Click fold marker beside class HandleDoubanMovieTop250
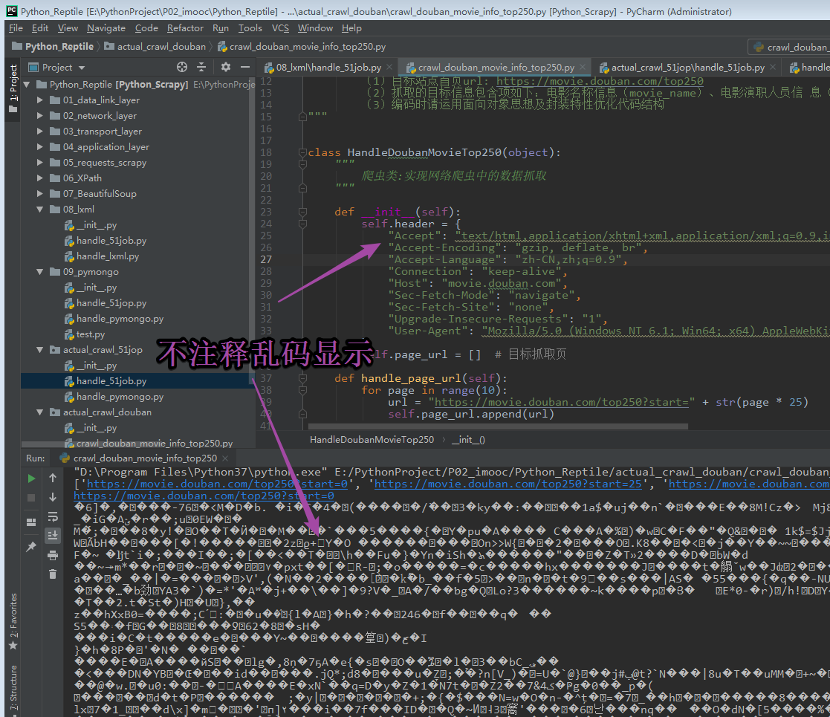The height and width of the screenshot is (717, 830). click(x=302, y=152)
